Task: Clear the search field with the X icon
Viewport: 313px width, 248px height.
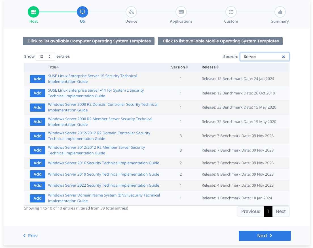Action: (x=283, y=57)
